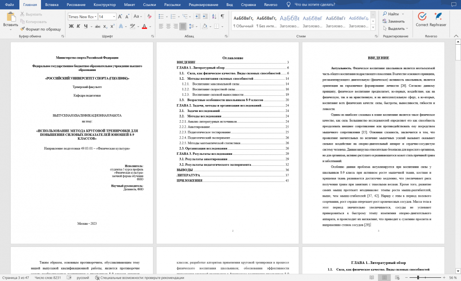Click the numbered list icon
The image size is (461, 281).
pyautogui.click(x=173, y=17)
